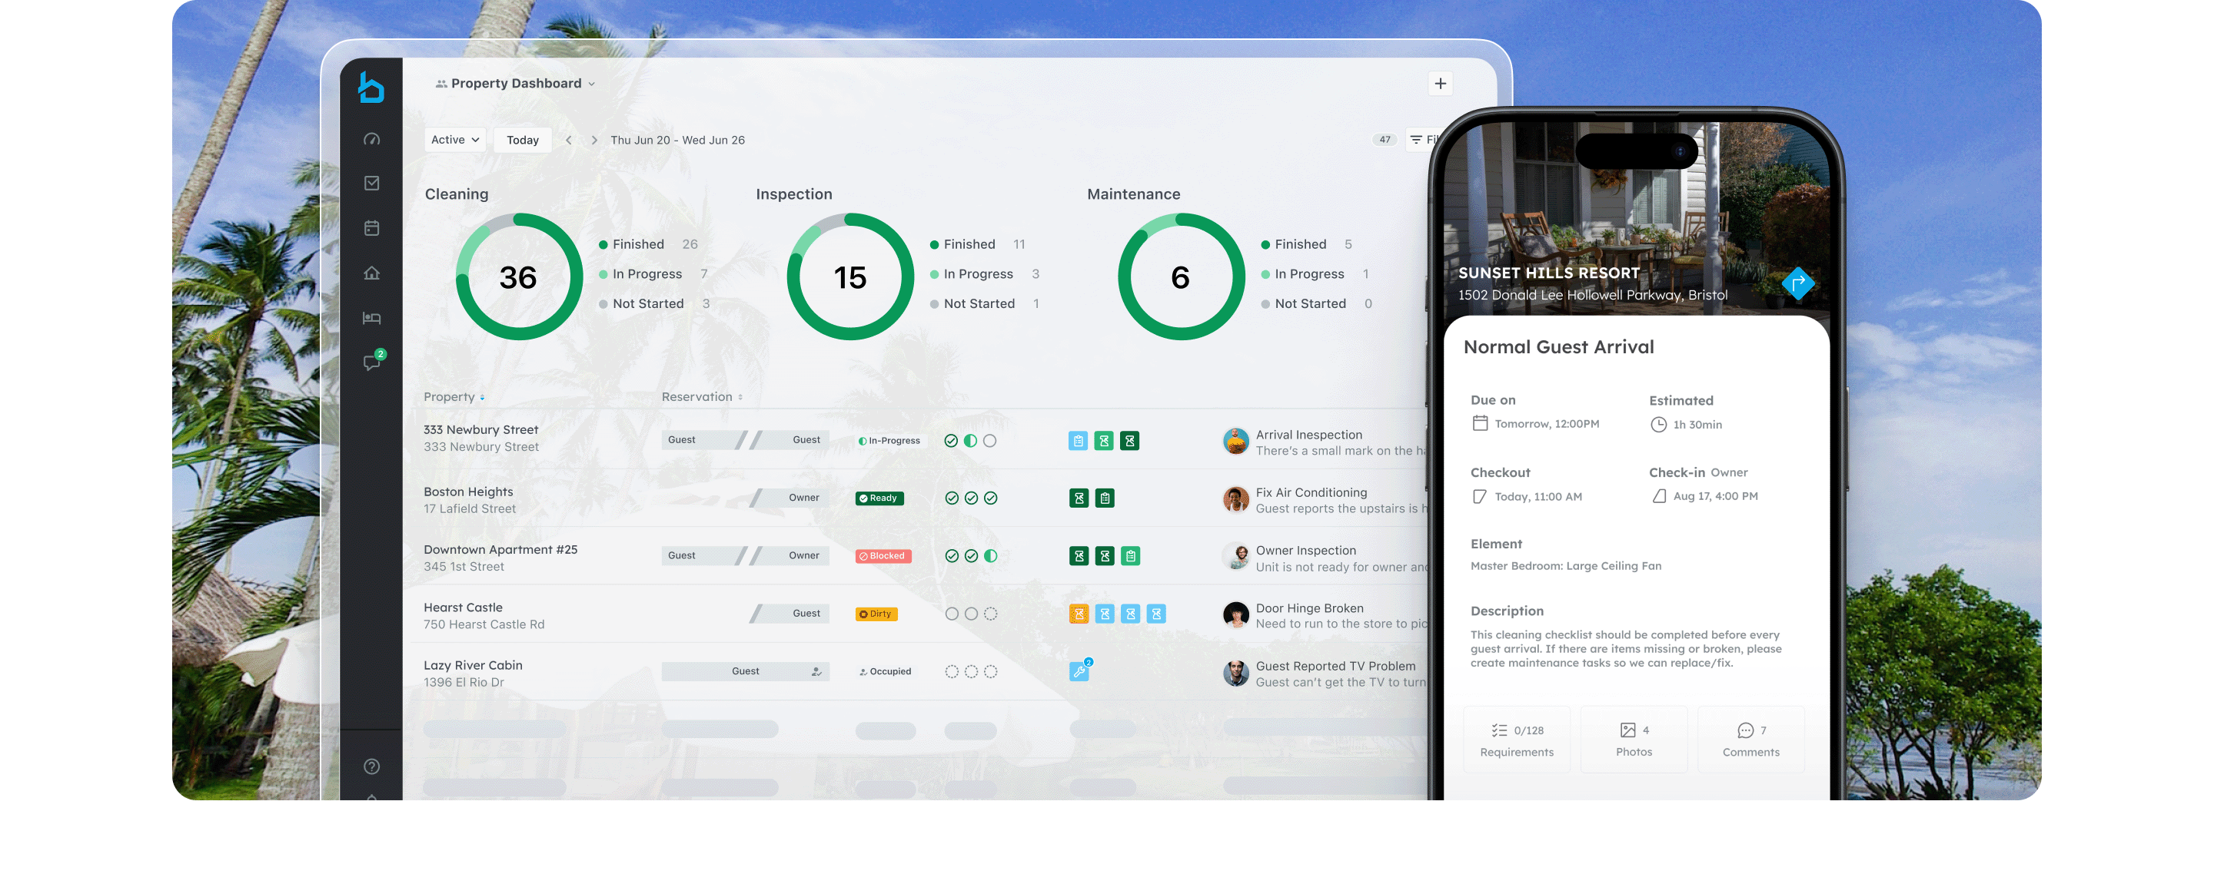Select the tasks checklist icon in sidebar

click(x=372, y=183)
